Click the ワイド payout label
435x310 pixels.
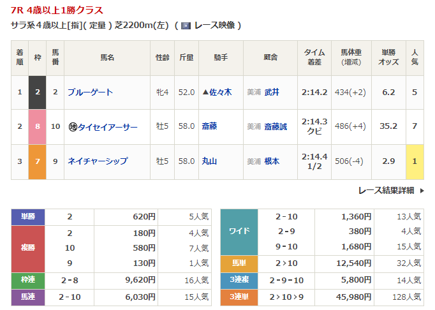click(x=239, y=232)
